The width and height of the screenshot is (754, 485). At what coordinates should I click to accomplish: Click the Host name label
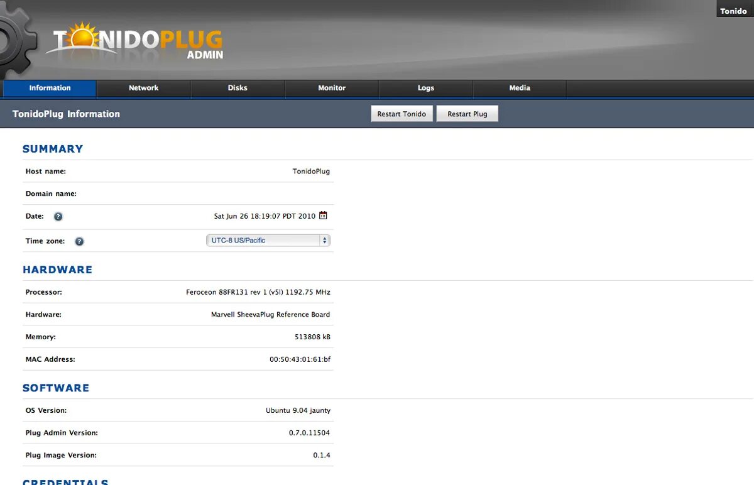click(x=45, y=172)
